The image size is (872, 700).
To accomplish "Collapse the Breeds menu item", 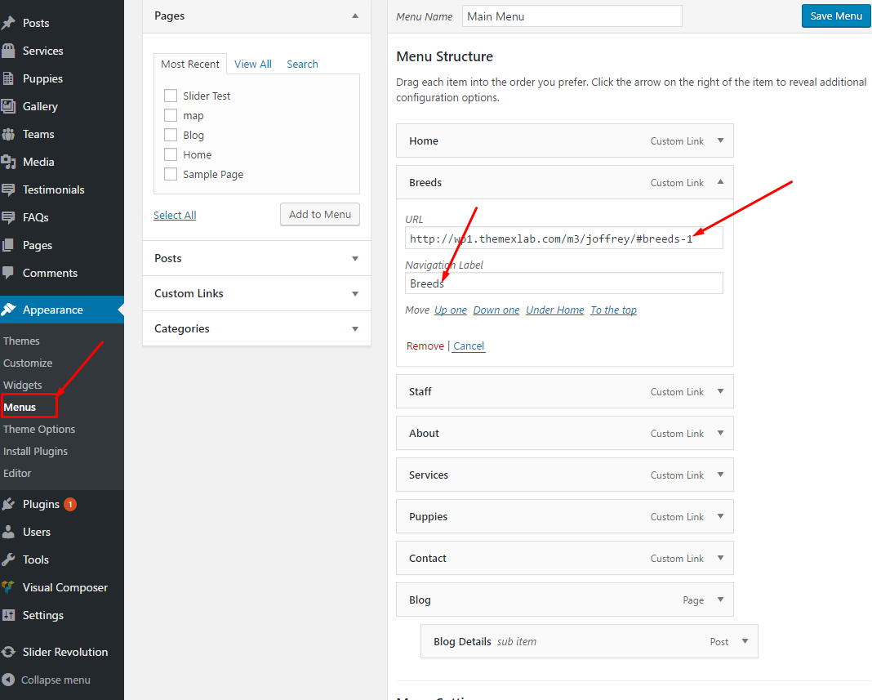I will [720, 183].
